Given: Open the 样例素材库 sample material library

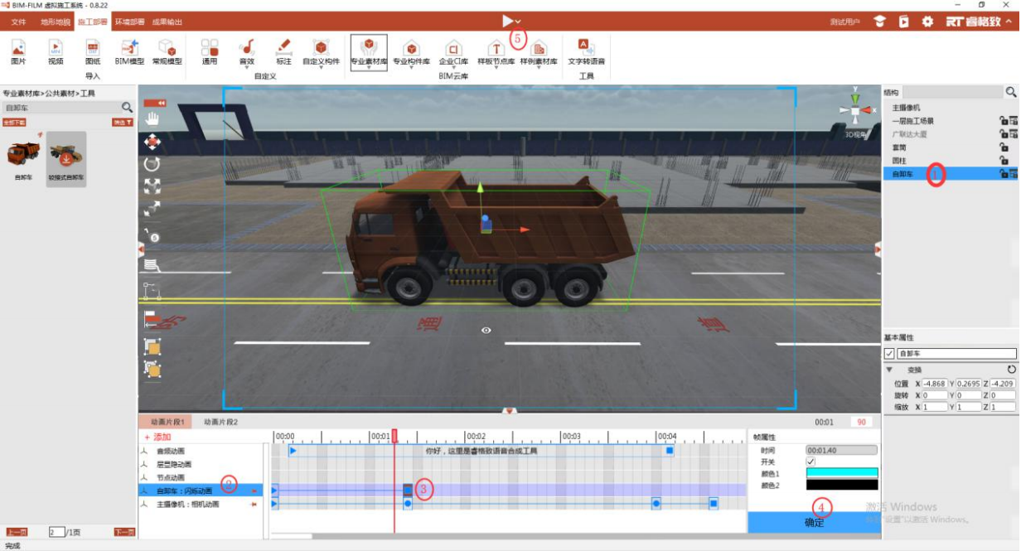Looking at the screenshot, I should pos(539,52).
